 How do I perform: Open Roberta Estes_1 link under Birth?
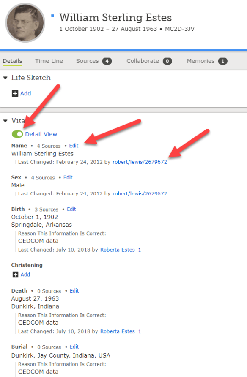[121, 250]
